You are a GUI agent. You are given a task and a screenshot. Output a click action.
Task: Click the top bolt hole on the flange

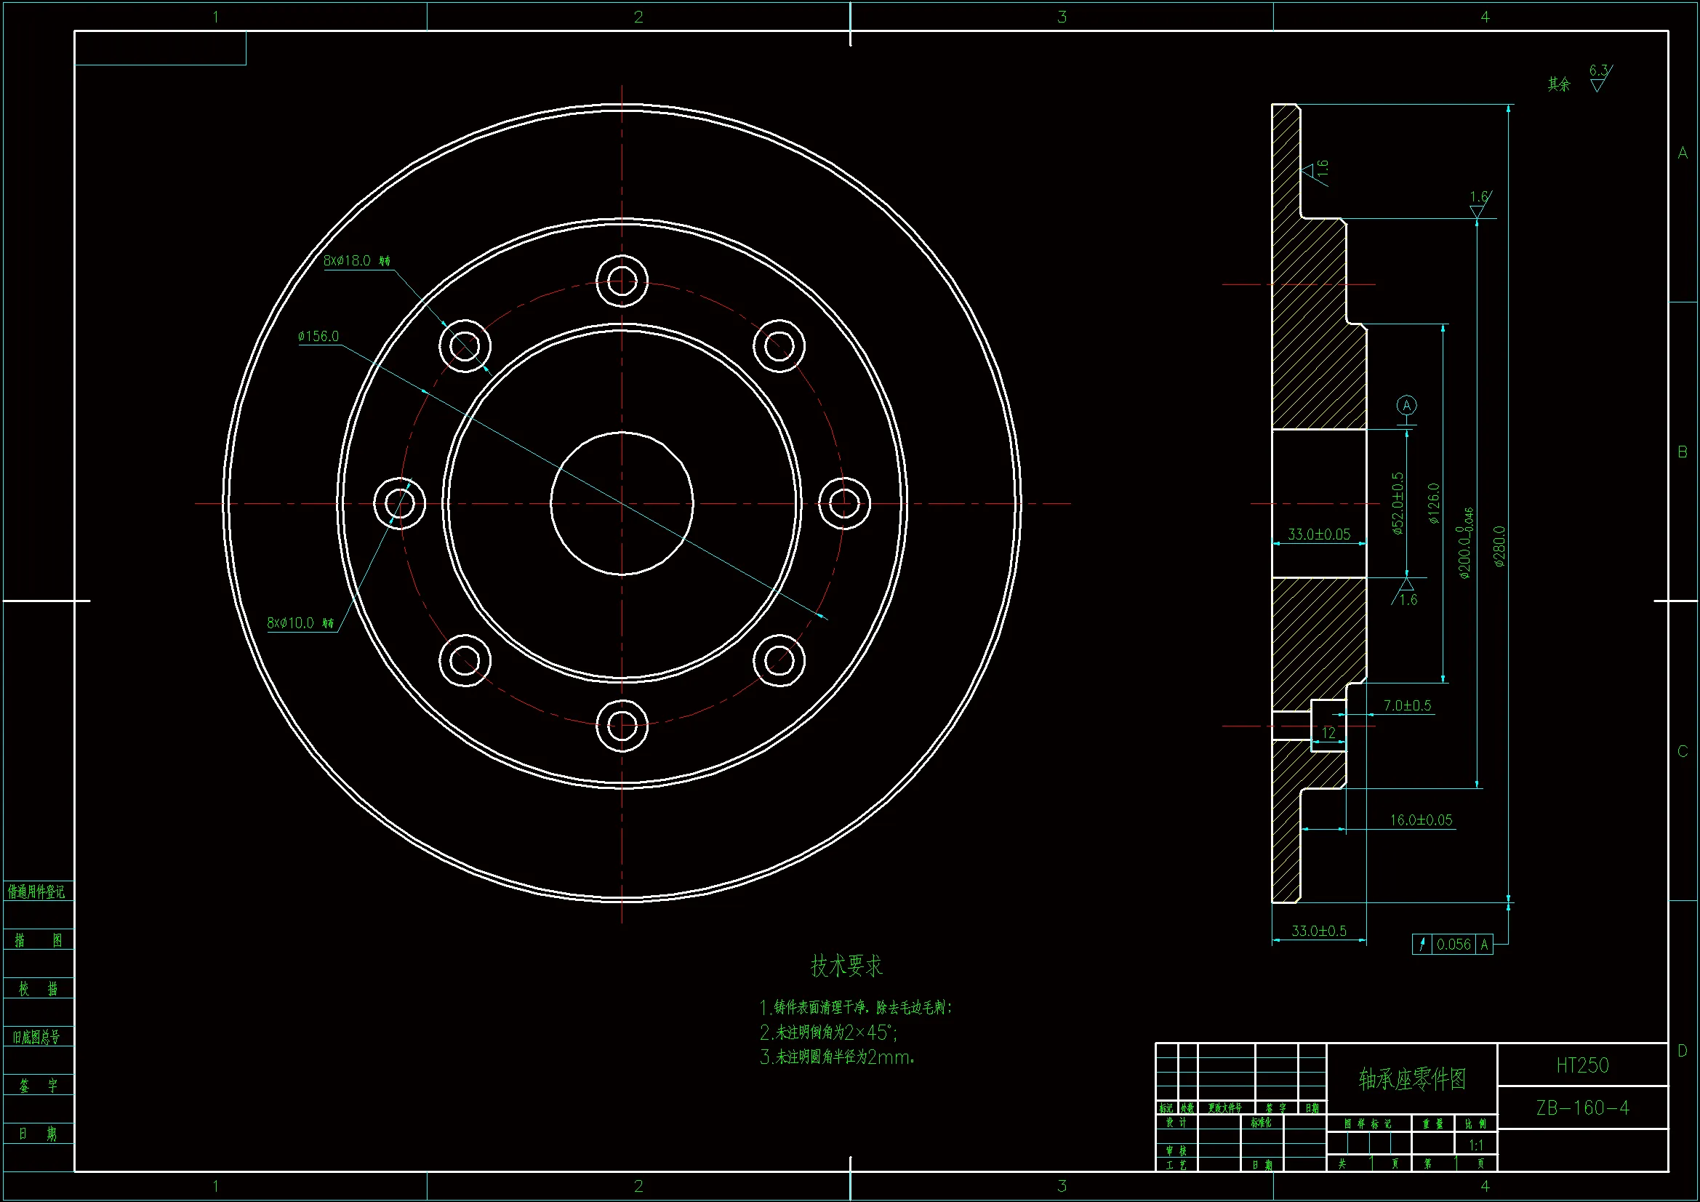tap(622, 281)
